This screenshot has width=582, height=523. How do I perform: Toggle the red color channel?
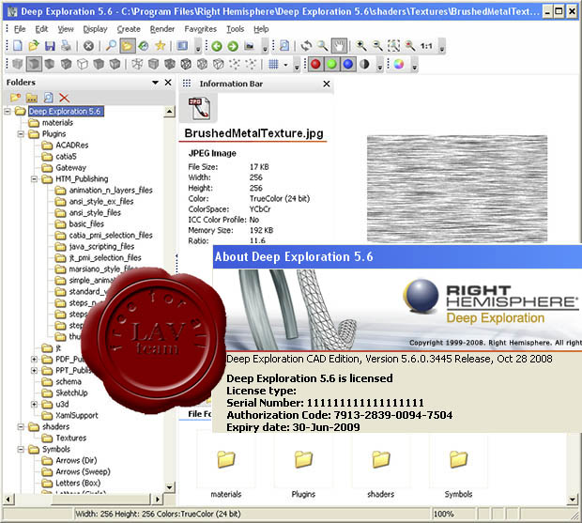click(x=315, y=64)
